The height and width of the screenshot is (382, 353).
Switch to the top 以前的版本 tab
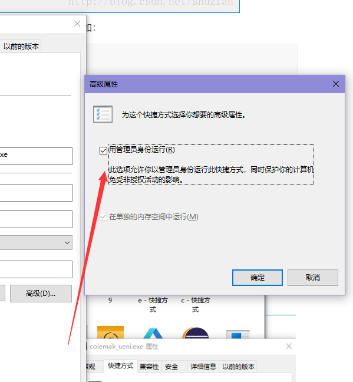pyautogui.click(x=21, y=47)
